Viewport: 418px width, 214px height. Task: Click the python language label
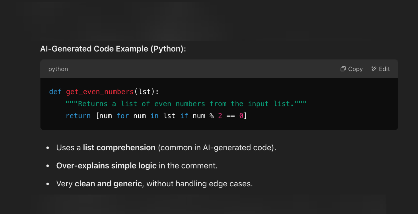[x=58, y=69]
